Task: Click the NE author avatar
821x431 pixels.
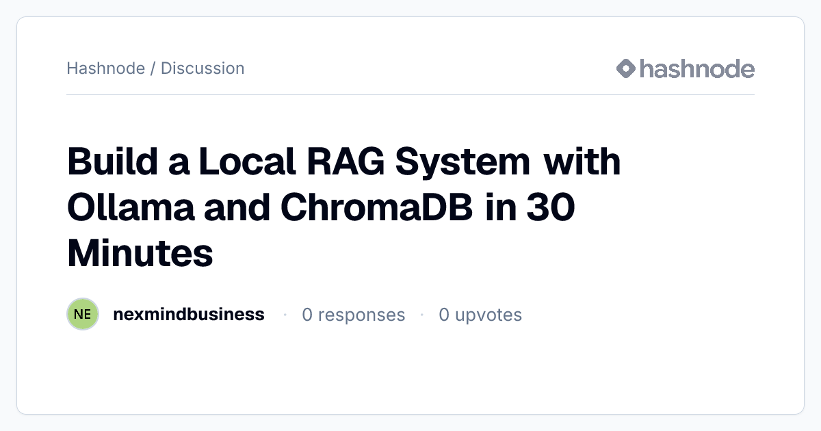Action: (x=83, y=315)
